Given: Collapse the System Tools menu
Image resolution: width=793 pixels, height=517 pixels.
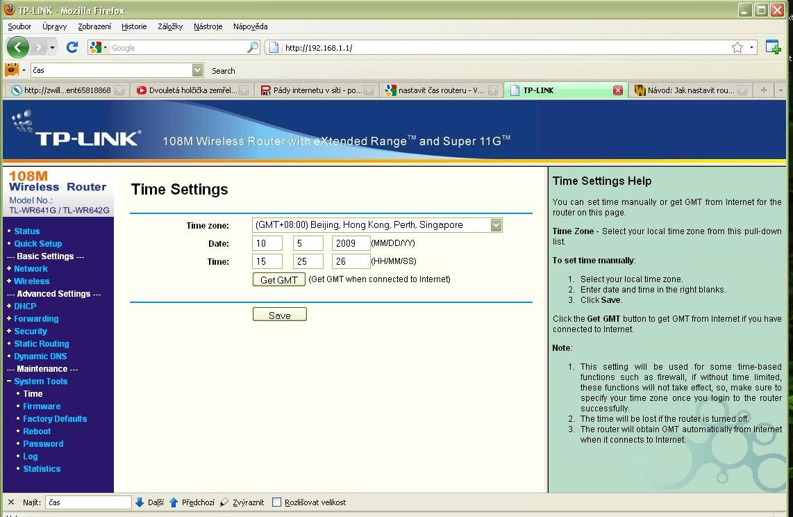Looking at the screenshot, I should point(40,381).
